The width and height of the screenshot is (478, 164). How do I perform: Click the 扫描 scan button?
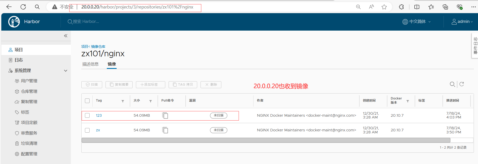pos(92,85)
